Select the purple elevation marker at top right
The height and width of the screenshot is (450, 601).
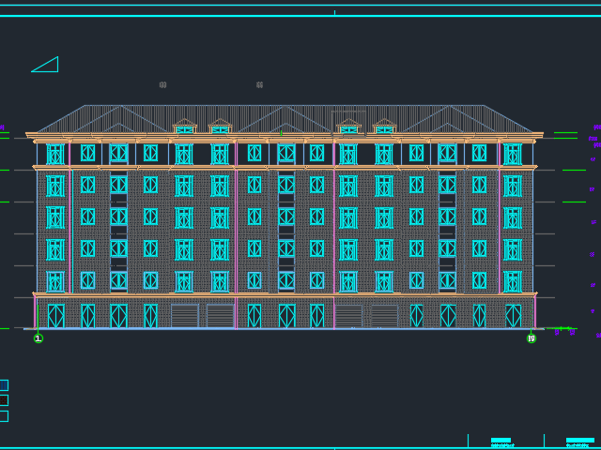(x=596, y=127)
